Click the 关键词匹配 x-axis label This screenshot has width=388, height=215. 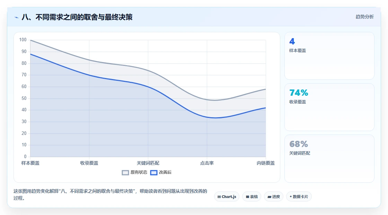[148, 163]
